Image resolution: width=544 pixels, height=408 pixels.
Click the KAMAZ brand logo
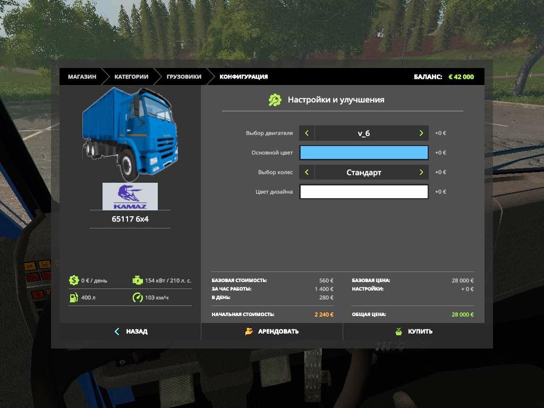pyautogui.click(x=130, y=197)
